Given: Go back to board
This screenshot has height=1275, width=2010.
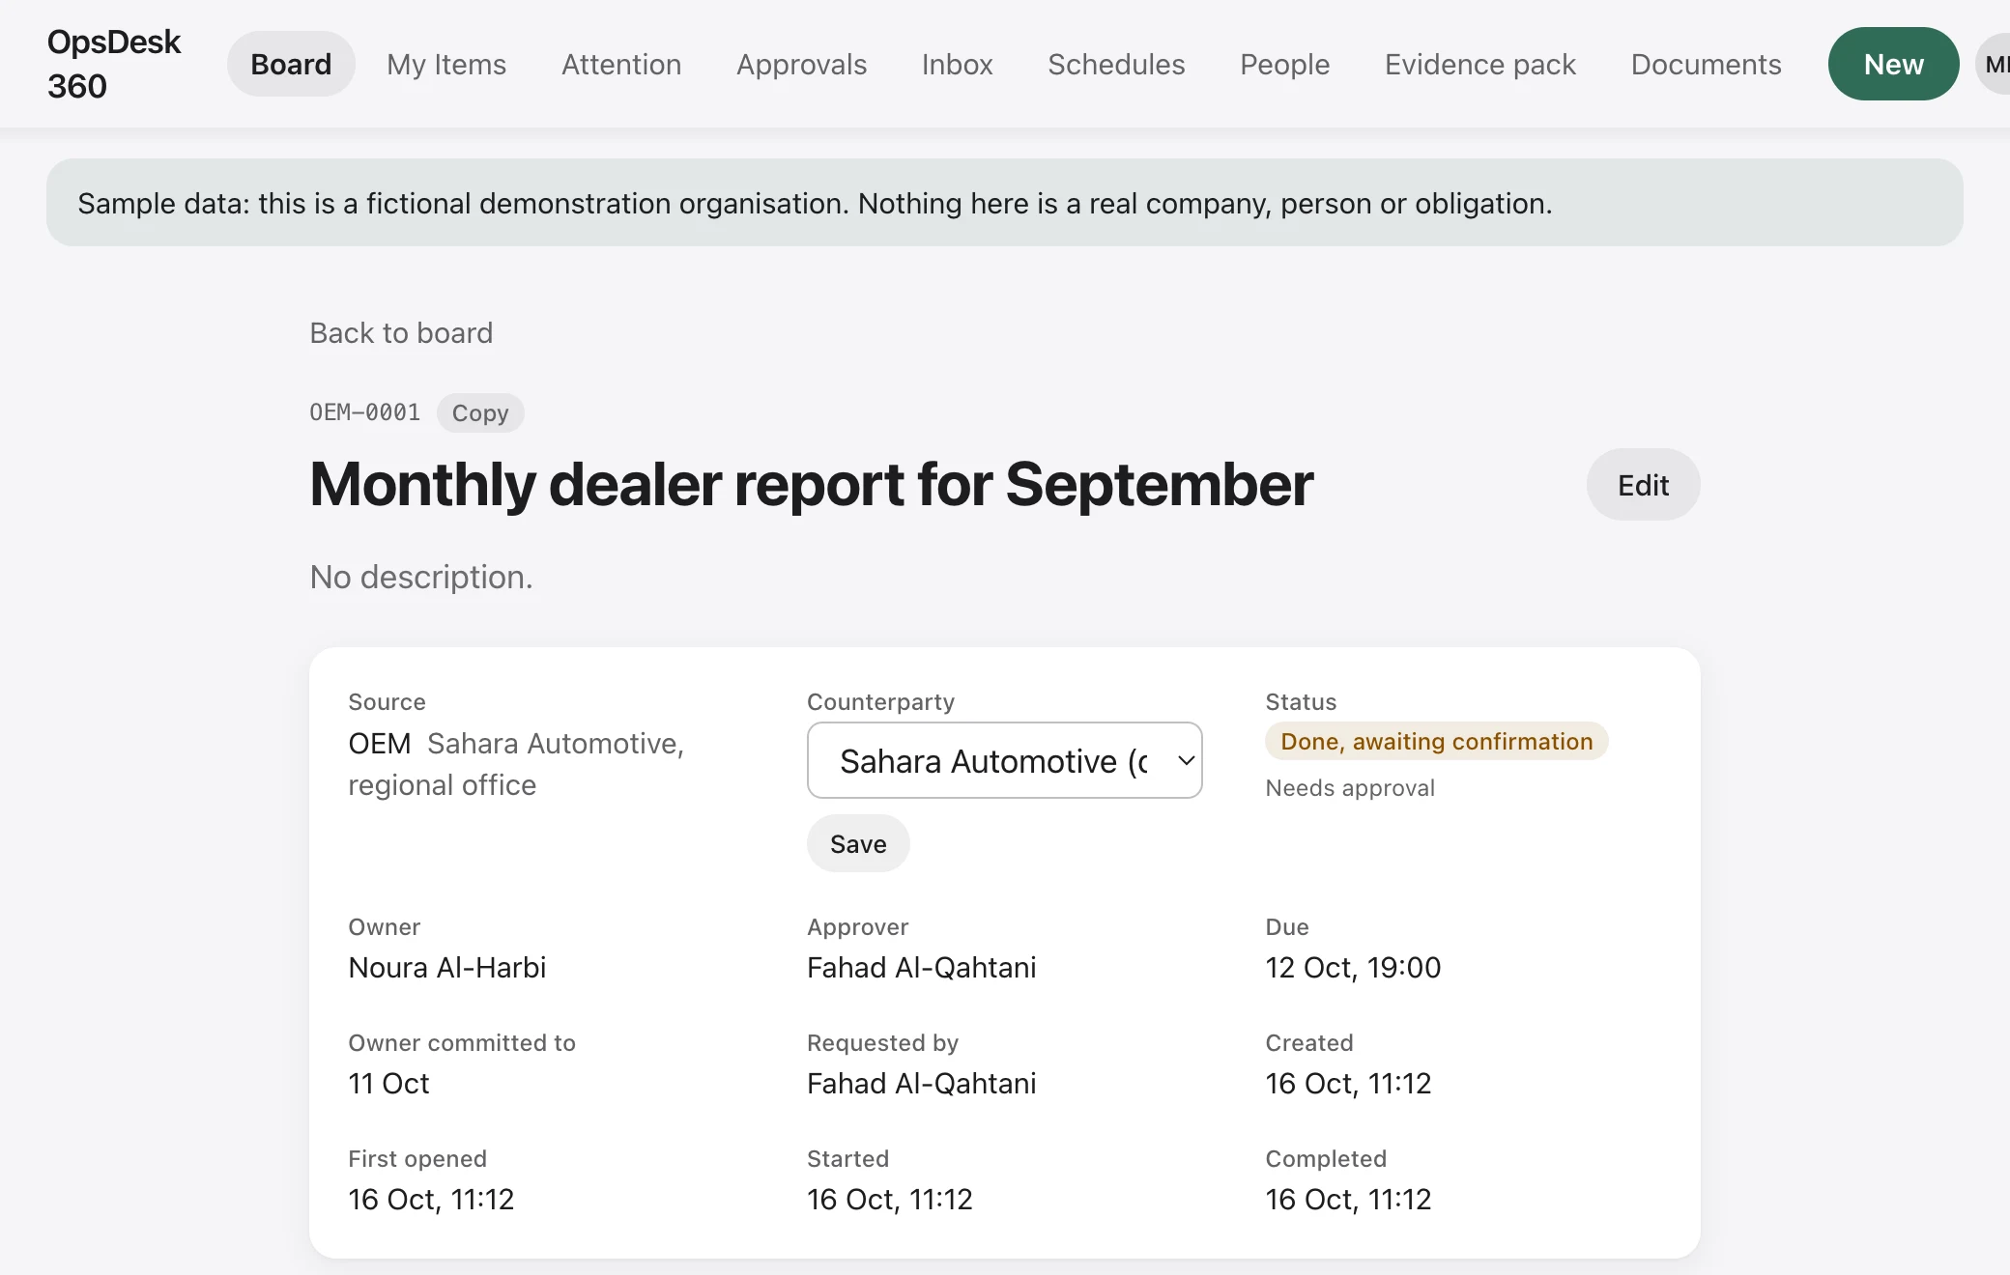Looking at the screenshot, I should coord(401,332).
